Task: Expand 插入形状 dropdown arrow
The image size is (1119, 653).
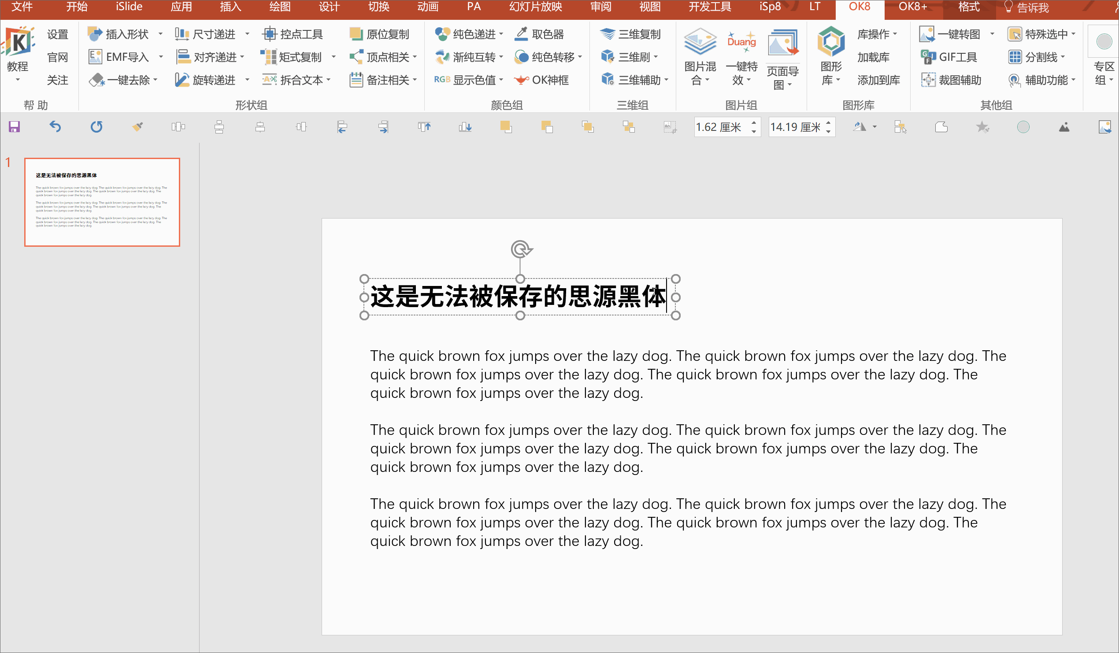Action: [x=160, y=34]
